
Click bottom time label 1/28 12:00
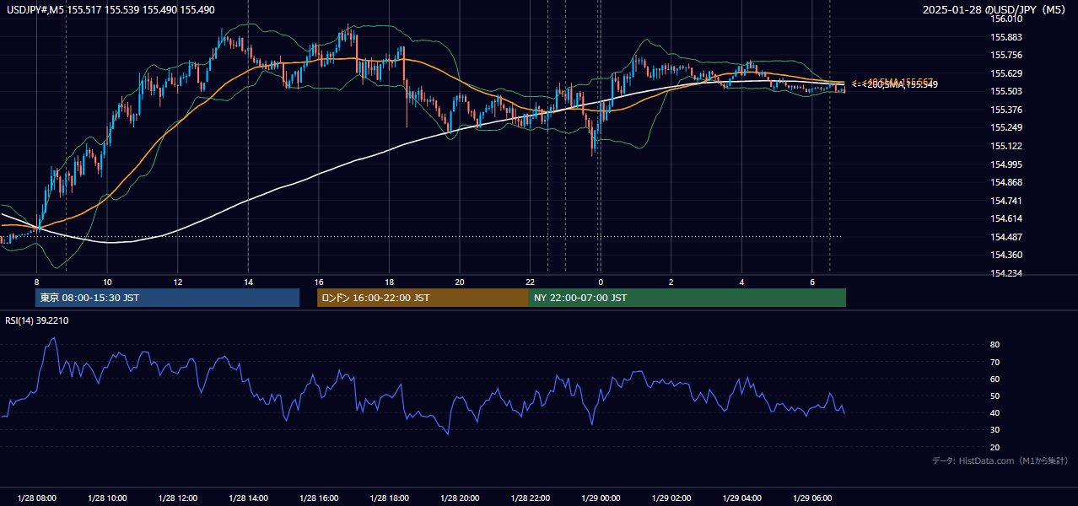pos(178,498)
